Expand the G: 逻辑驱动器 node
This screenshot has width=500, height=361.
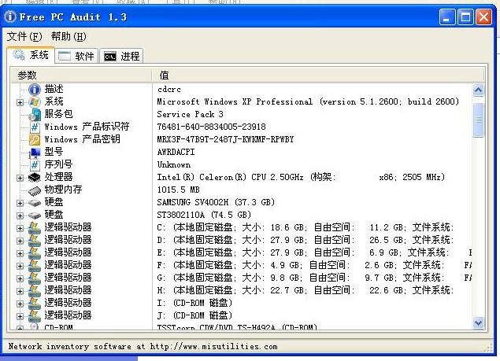coord(20,278)
